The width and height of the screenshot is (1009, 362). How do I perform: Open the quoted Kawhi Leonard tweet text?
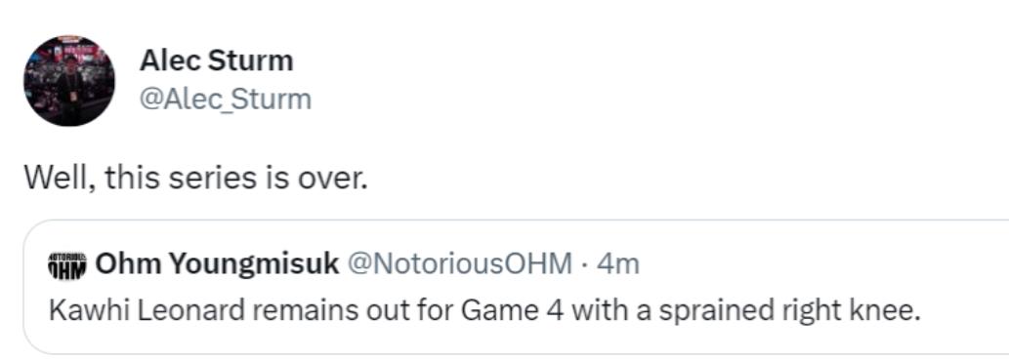[x=482, y=311]
